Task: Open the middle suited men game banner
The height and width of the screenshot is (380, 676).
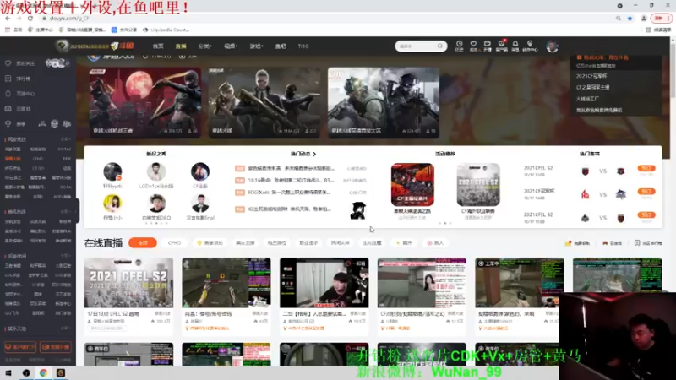Action: (264, 102)
